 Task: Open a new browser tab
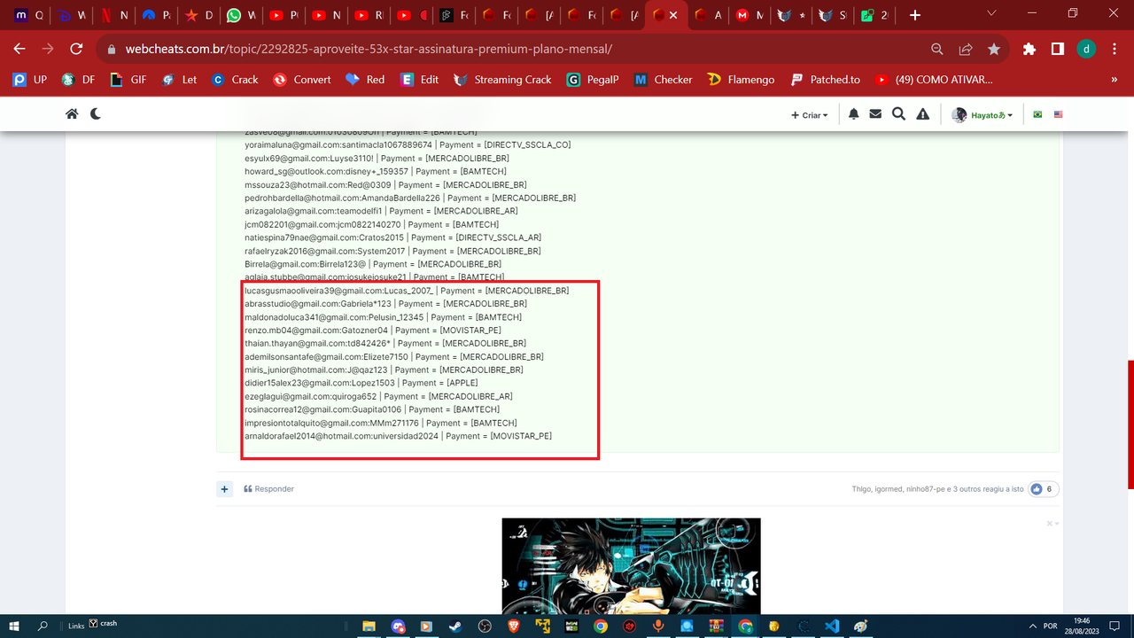915,15
